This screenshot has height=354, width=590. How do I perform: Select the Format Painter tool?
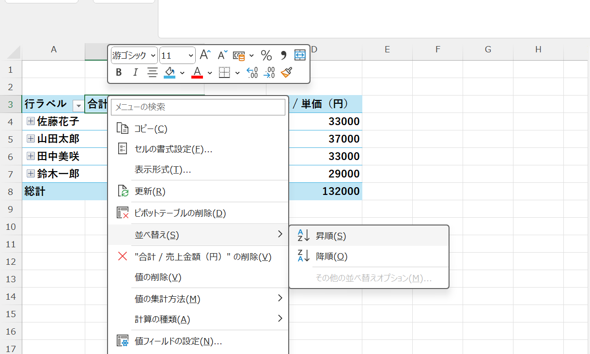pos(286,72)
